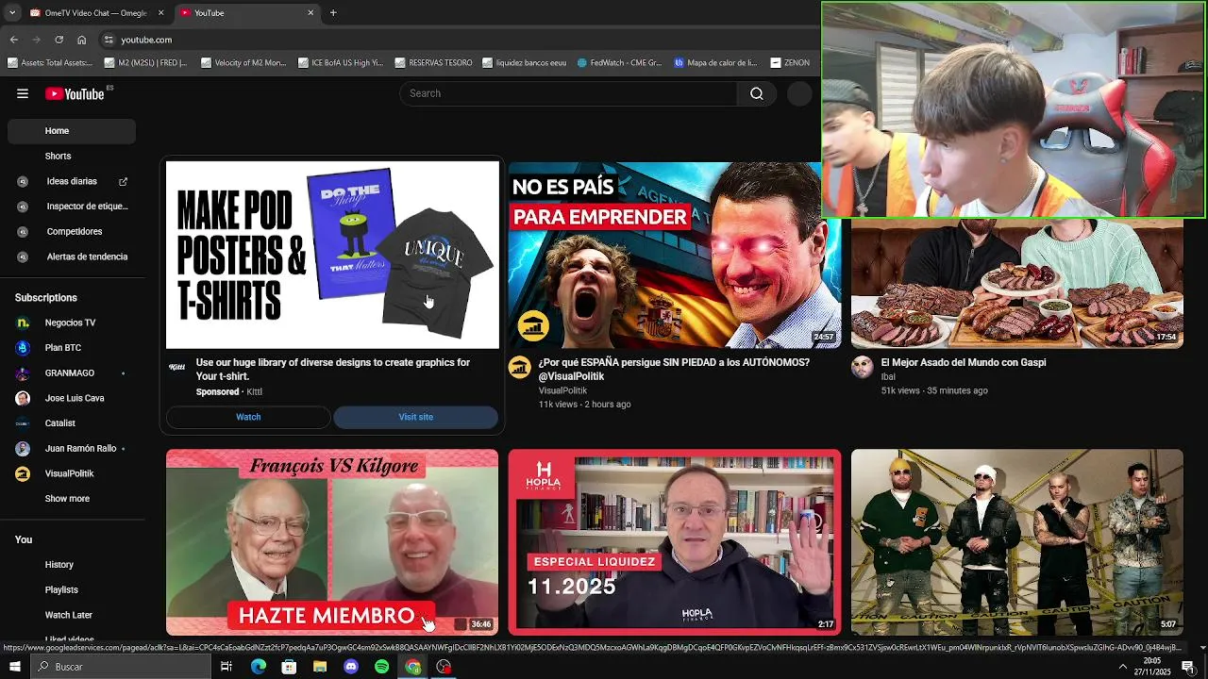Open 'RESERVAS TESORO' bookmark

[433, 63]
